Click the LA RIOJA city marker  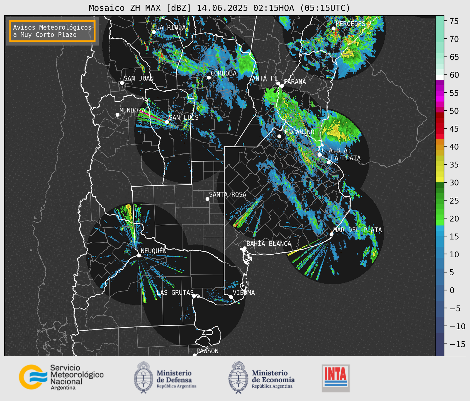pyautogui.click(x=154, y=32)
